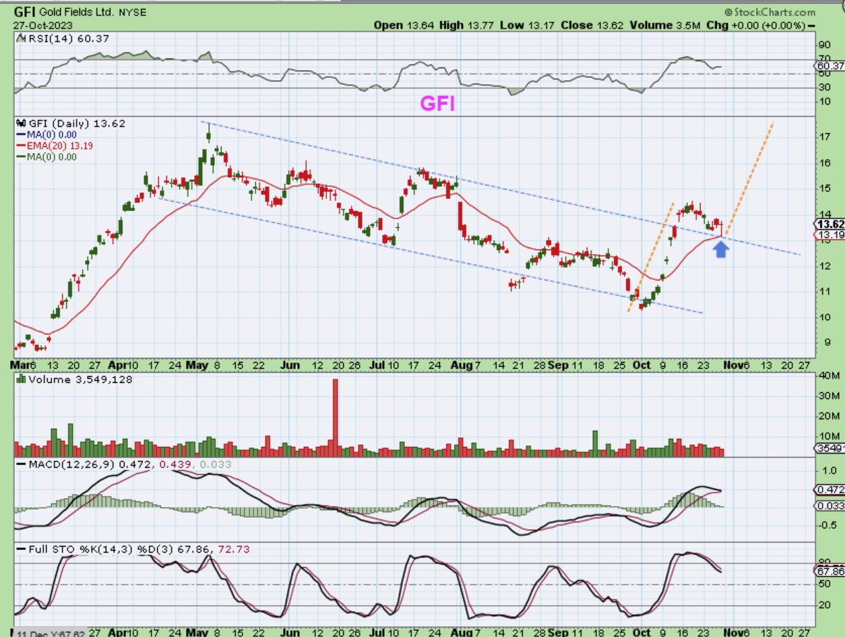The width and height of the screenshot is (845, 637).
Task: Click the 13.19 EMA price tag
Action: tap(830, 235)
